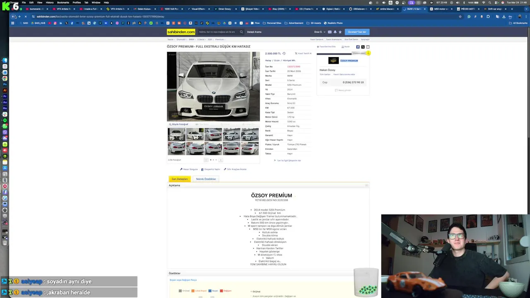Click the price history clock icon
The height and width of the screenshot is (298, 530).
(x=284, y=53)
